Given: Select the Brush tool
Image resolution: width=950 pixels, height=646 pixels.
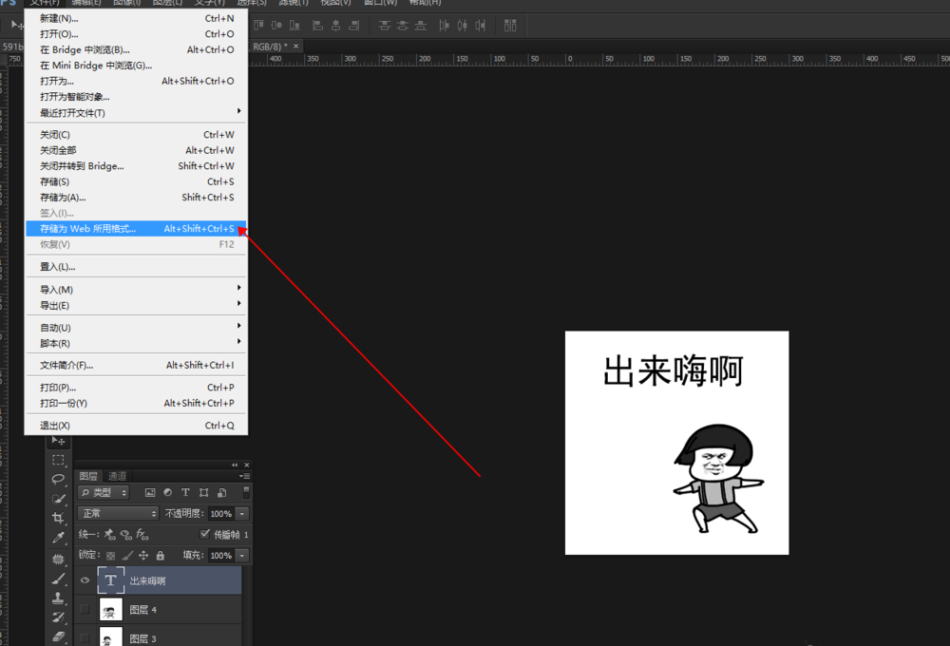Looking at the screenshot, I should [58, 579].
